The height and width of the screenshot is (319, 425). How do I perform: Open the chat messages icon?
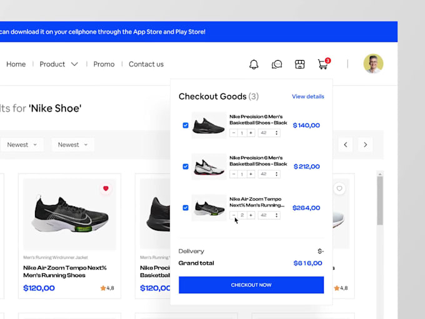click(277, 64)
